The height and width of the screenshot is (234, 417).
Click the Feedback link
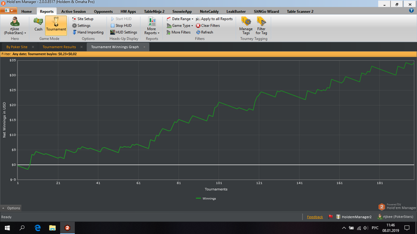(315, 217)
